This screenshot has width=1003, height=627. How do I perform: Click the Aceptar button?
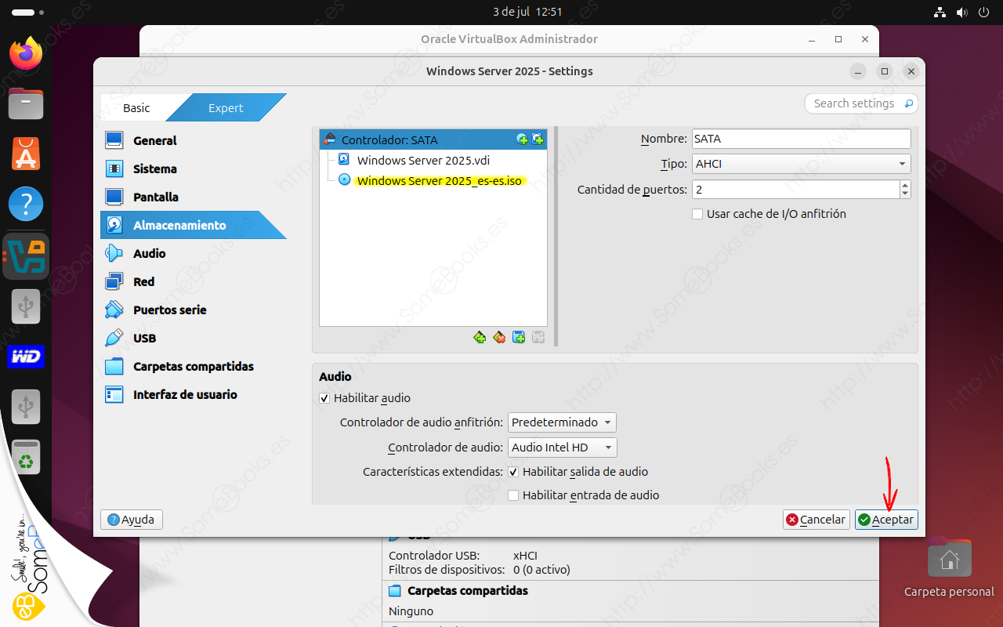point(885,520)
